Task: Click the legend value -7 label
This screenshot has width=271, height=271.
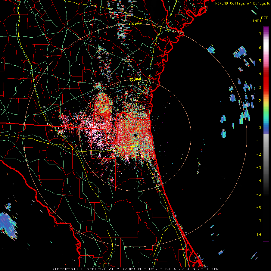Action: tap(259, 221)
